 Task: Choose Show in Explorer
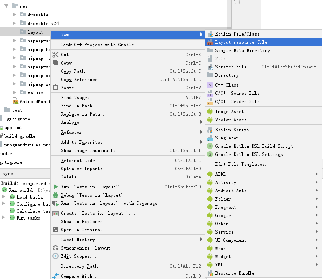127,221
